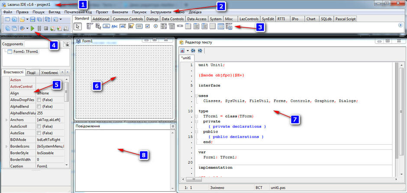Toggle the AllowDropFiles checkbox
The height and width of the screenshot is (193, 407).
[39, 100]
